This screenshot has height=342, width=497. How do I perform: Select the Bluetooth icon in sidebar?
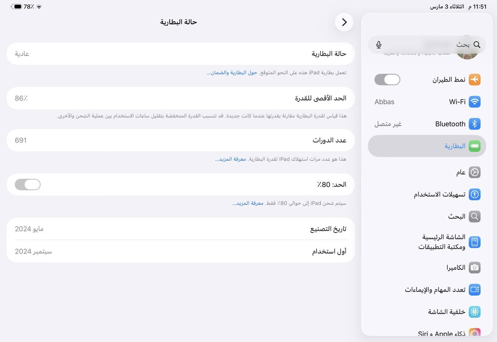pyautogui.click(x=475, y=124)
